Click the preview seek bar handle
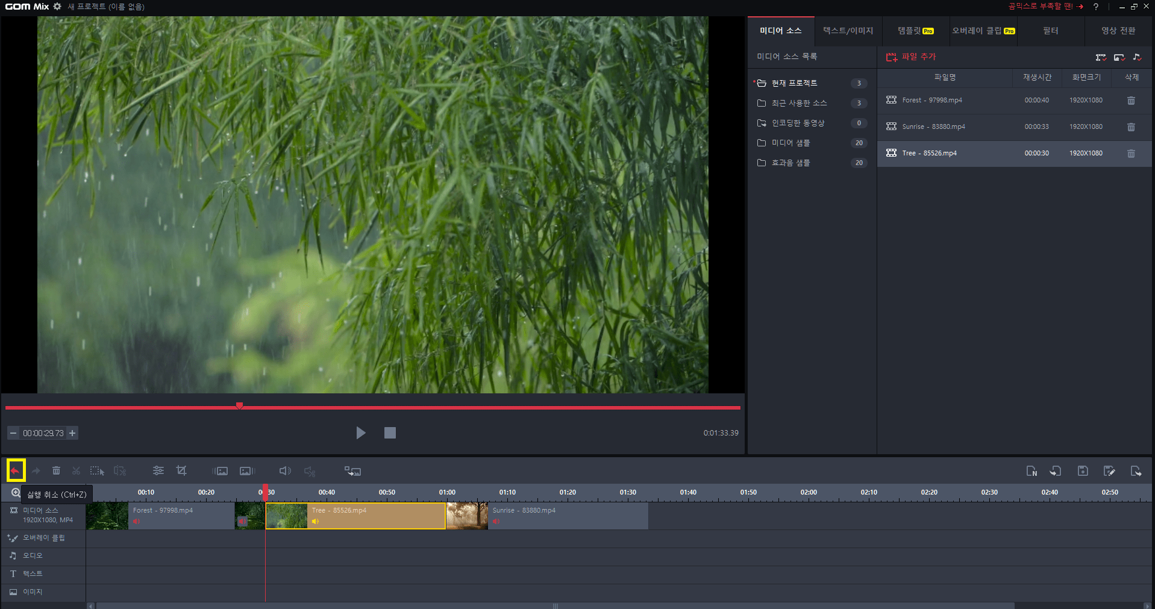 pyautogui.click(x=239, y=405)
